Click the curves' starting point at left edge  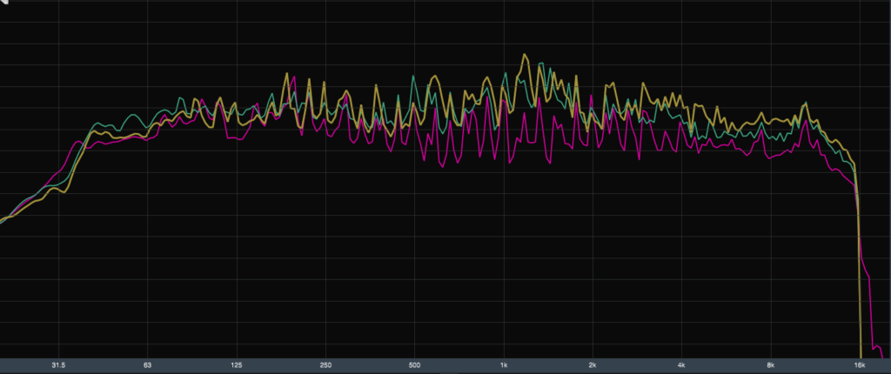[2, 222]
